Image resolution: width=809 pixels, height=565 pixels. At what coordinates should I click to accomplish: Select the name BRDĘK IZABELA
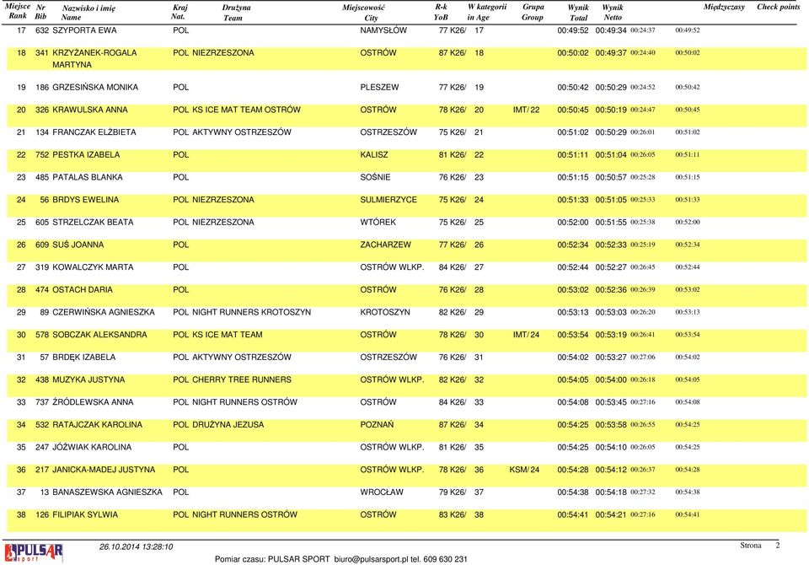84,358
